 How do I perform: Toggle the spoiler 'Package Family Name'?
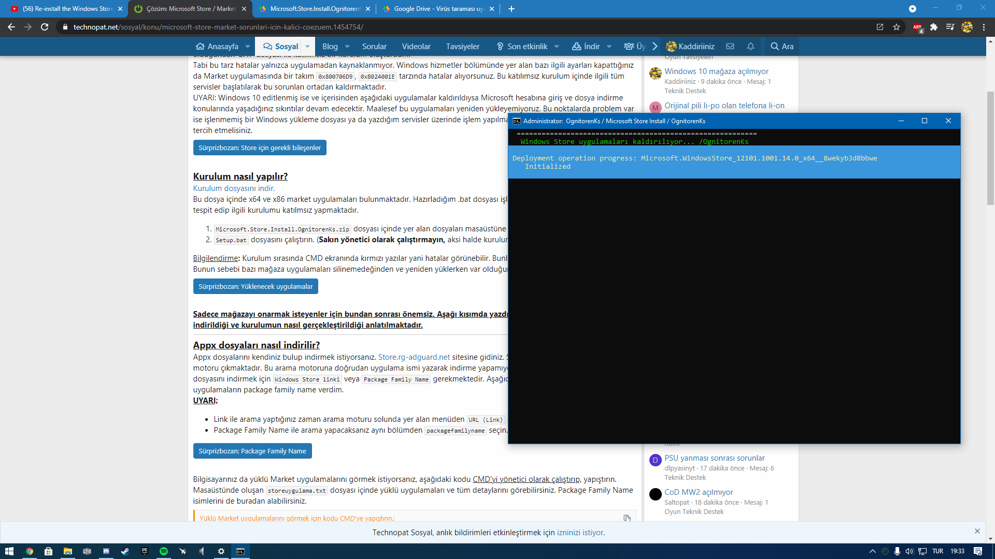pos(252,451)
